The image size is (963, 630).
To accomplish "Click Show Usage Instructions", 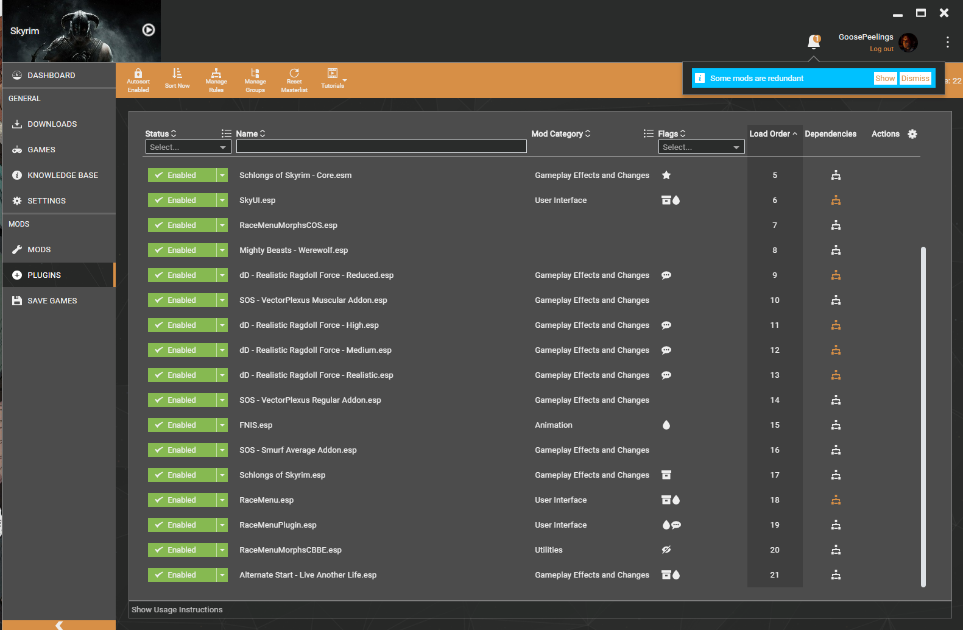I will click(177, 610).
